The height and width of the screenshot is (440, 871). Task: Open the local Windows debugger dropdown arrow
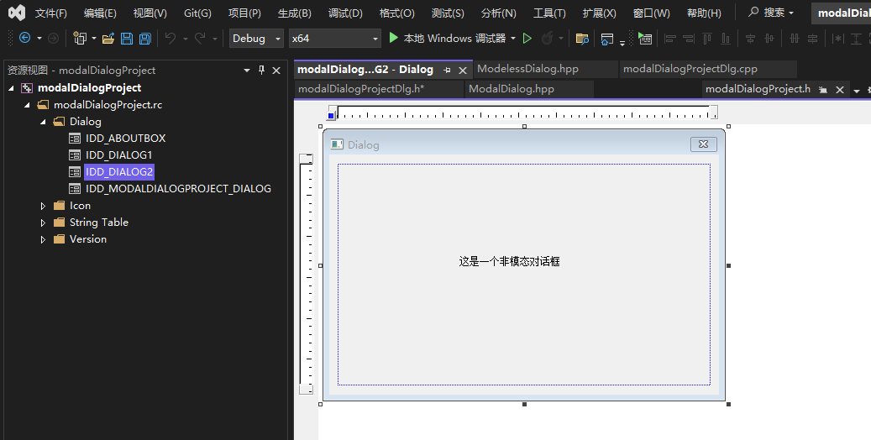(512, 39)
